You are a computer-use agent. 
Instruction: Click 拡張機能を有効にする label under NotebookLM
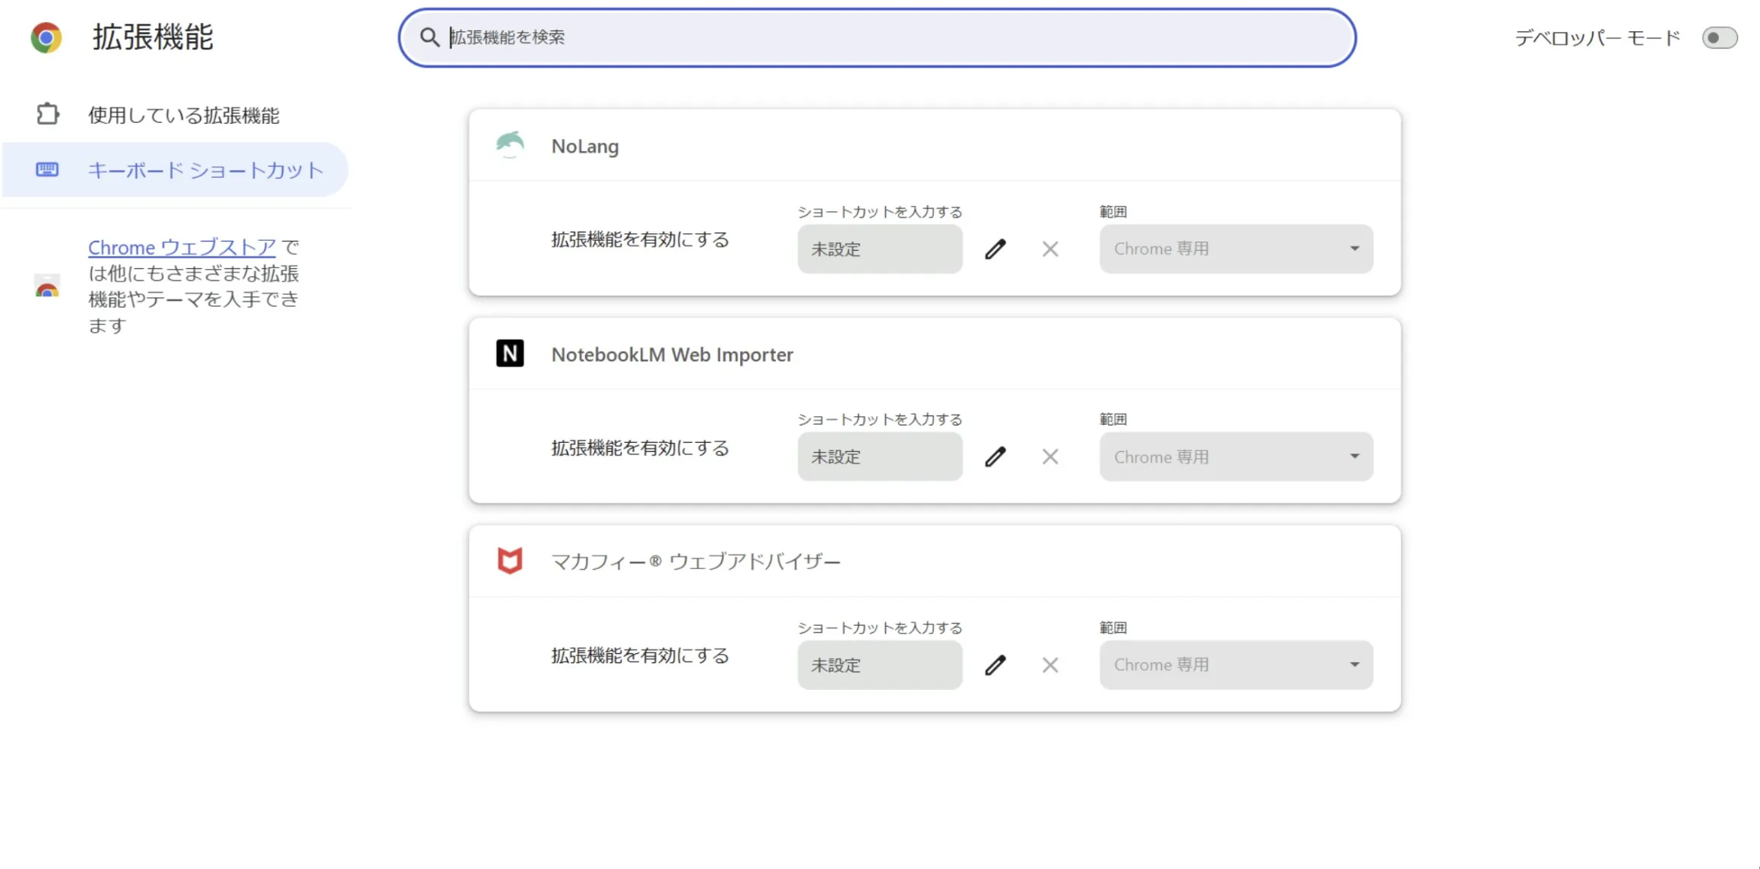640,448
